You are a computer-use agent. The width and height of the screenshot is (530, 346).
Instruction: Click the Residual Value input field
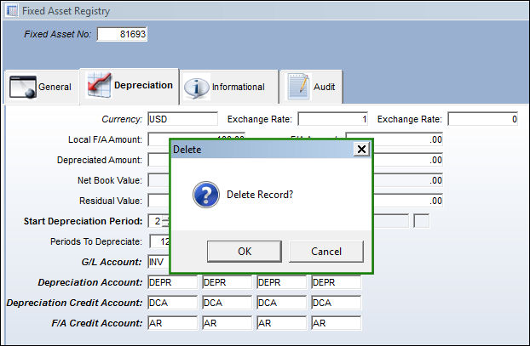point(158,201)
